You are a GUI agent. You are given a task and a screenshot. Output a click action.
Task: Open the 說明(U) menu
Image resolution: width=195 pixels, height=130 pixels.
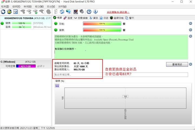[x=62, y=6]
